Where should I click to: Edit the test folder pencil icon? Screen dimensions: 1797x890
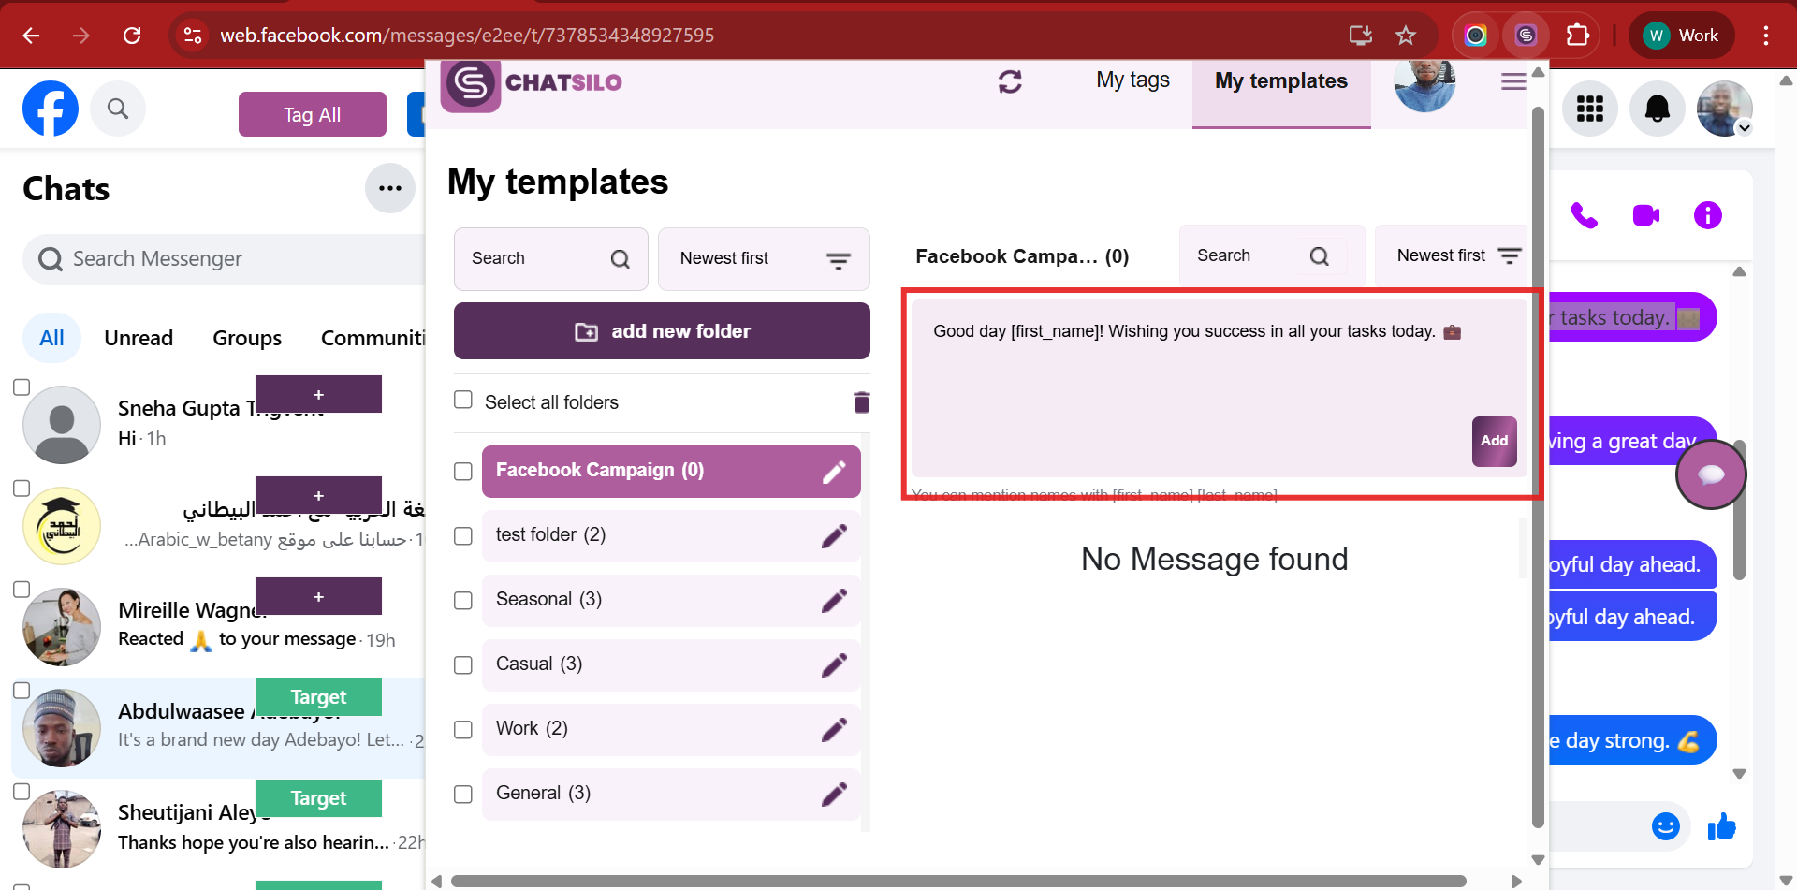(x=834, y=536)
